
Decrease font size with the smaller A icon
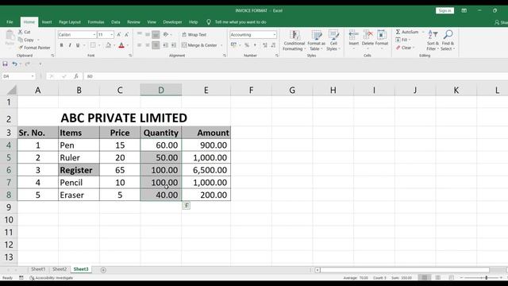tap(127, 34)
